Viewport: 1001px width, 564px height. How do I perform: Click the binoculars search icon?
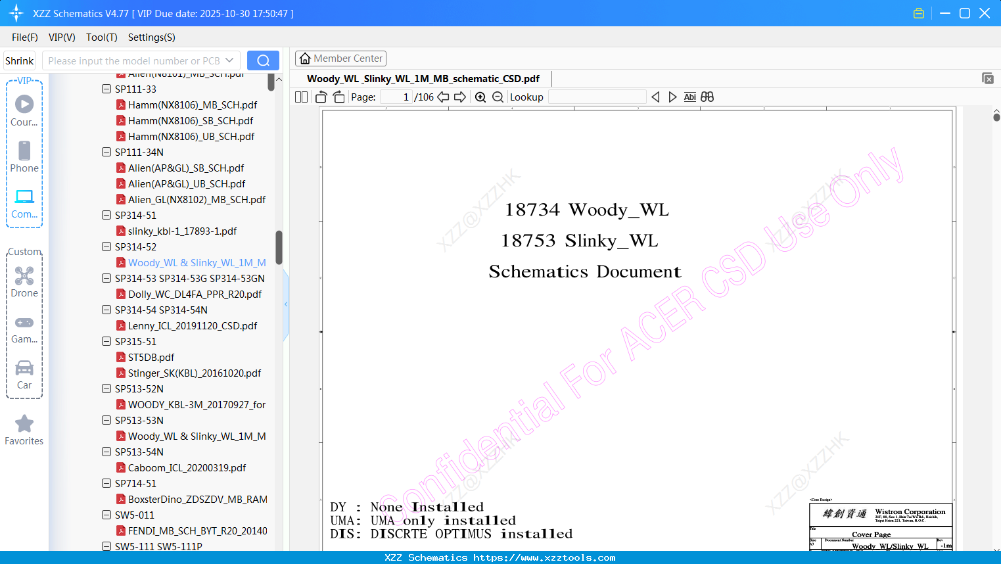point(707,97)
